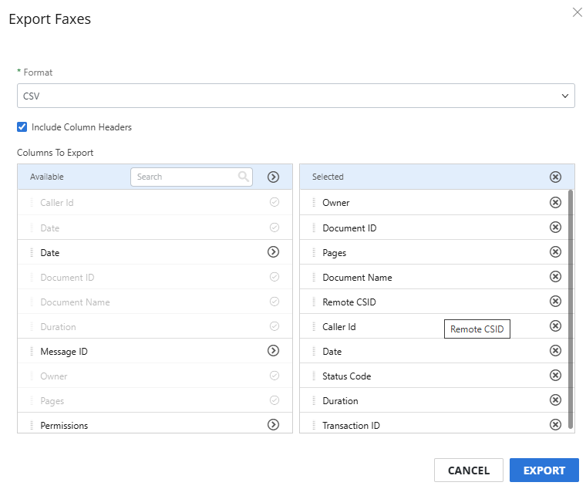Open the Format dropdown showing CSV
Image resolution: width=586 pixels, height=489 pixels.
coord(295,96)
